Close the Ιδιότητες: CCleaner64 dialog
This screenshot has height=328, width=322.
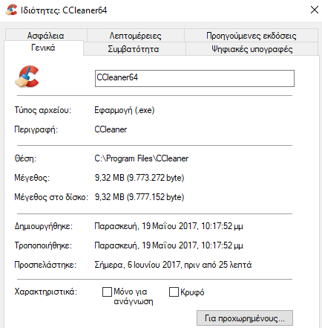(x=315, y=10)
